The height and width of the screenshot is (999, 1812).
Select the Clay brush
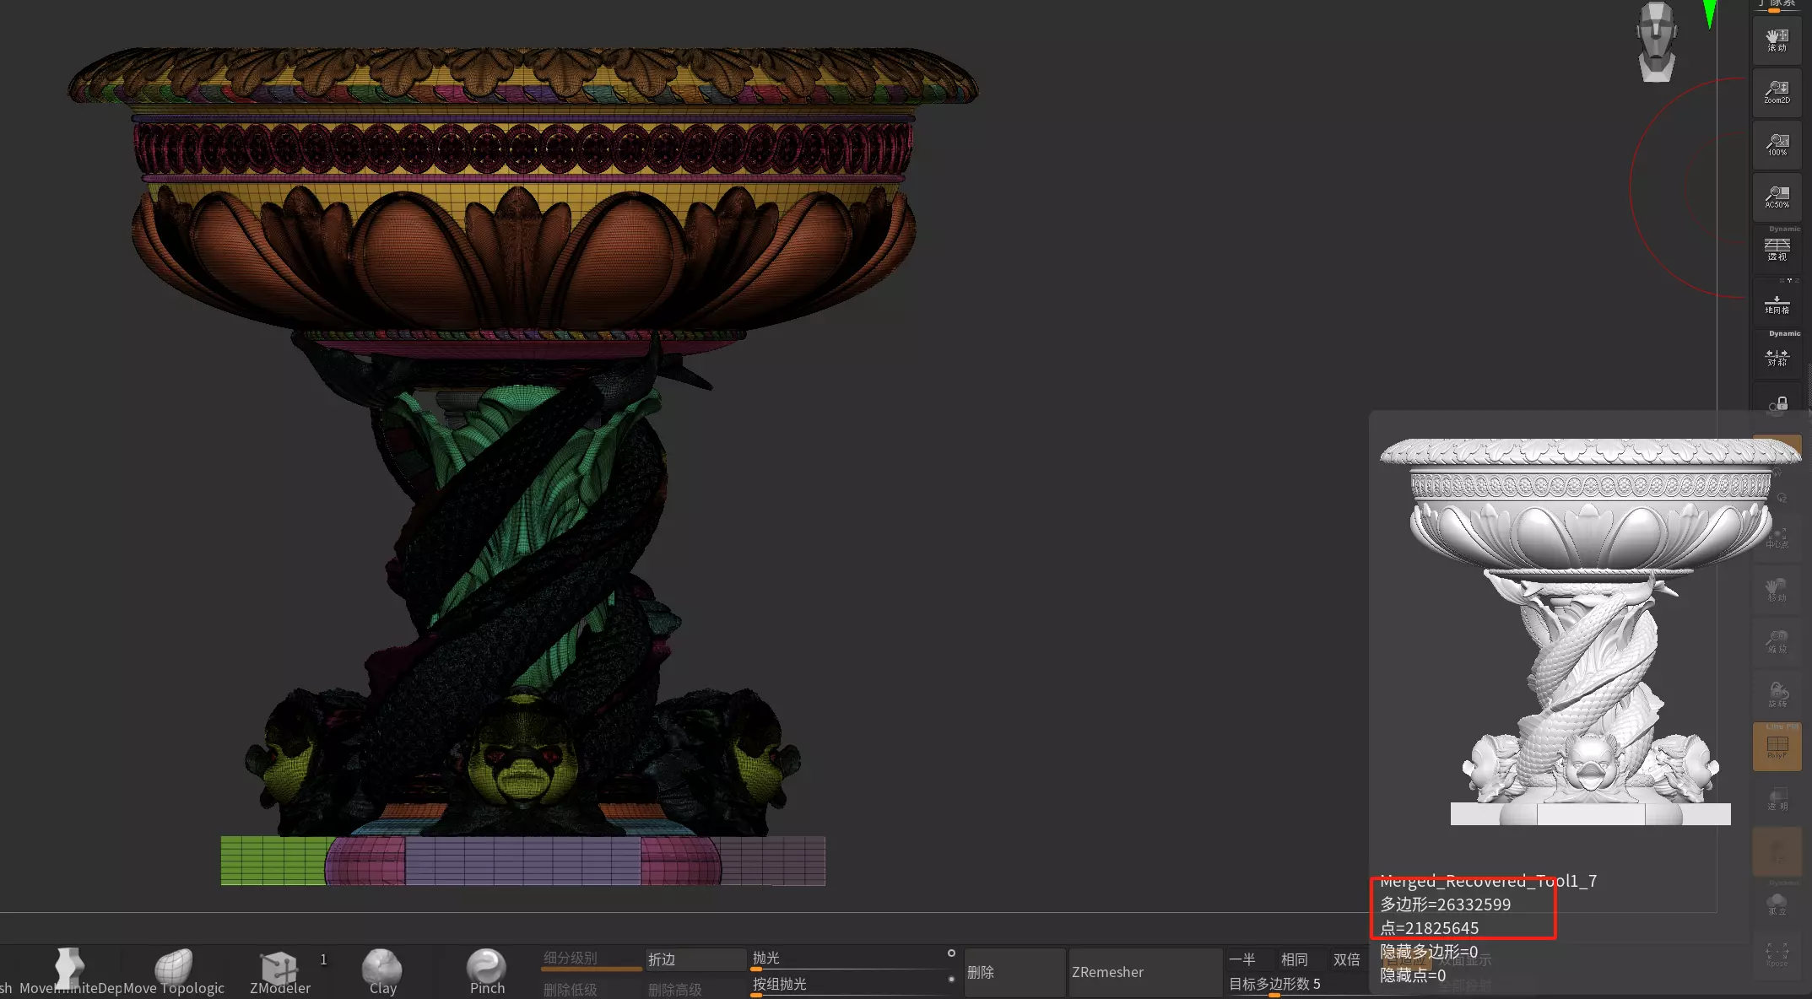(382, 971)
